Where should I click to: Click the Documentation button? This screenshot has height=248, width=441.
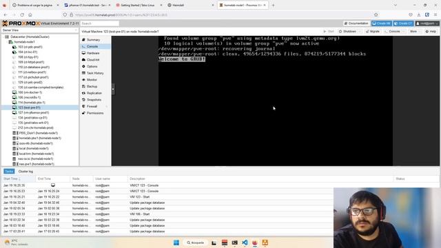click(x=356, y=23)
